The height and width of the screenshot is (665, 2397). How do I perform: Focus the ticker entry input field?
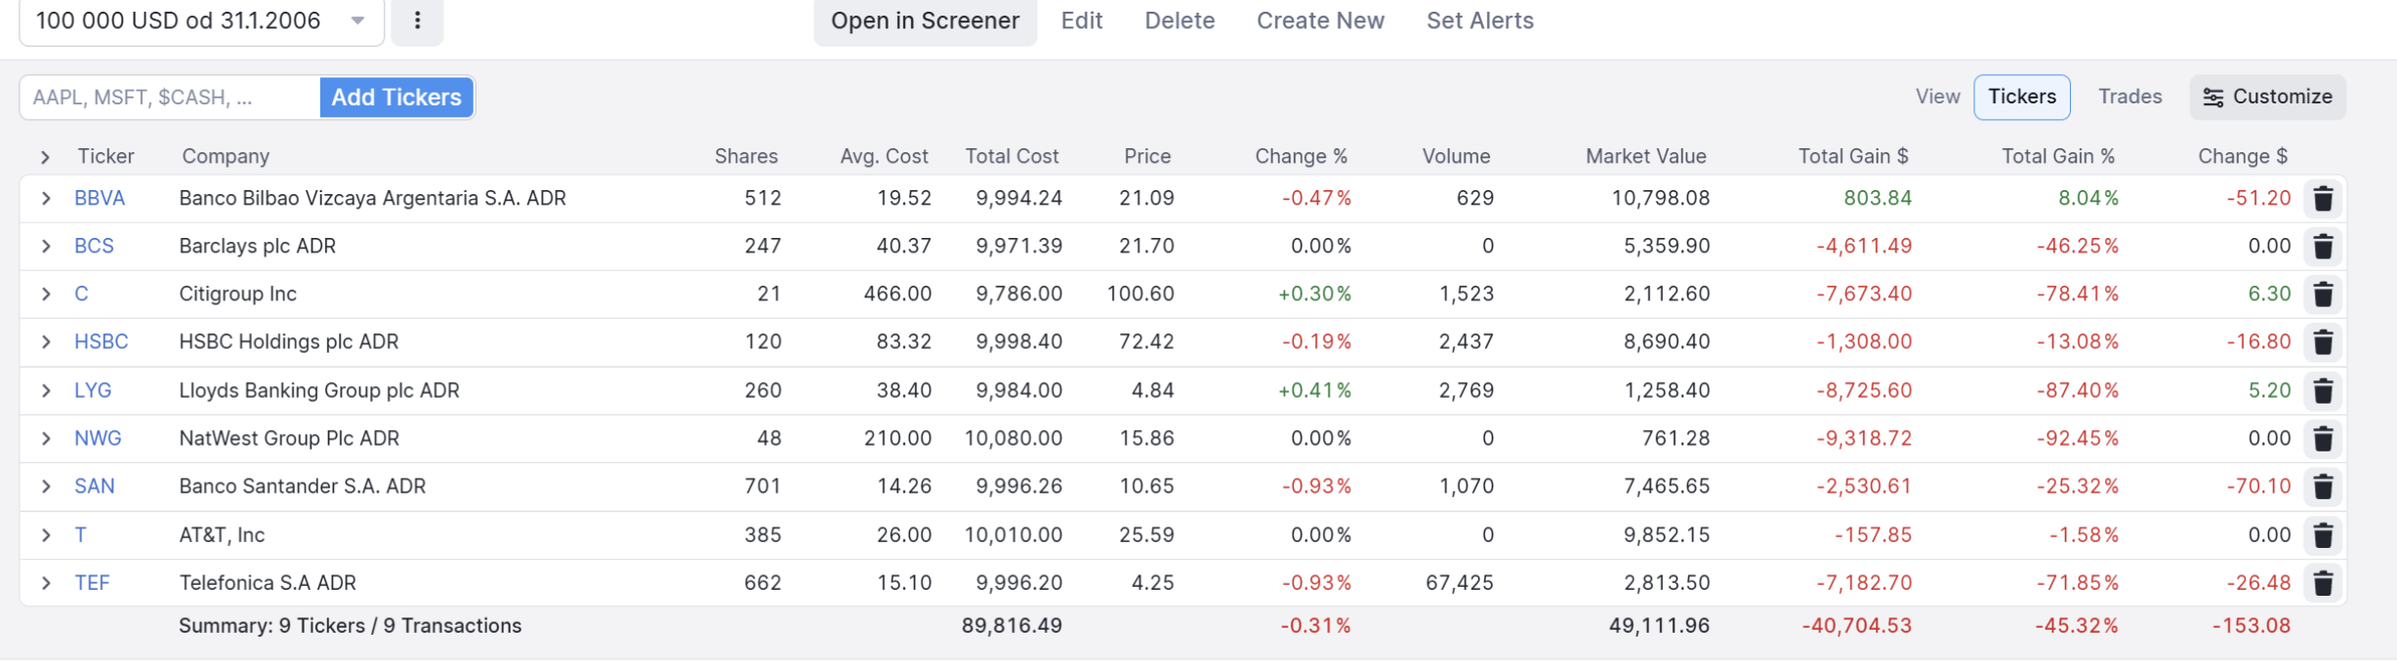[x=170, y=98]
